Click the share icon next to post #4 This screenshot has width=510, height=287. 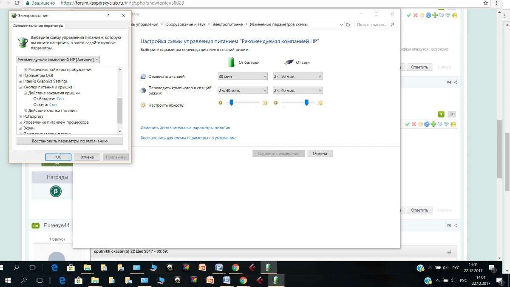coord(456,82)
